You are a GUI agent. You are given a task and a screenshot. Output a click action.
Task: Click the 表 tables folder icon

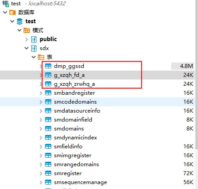click(x=41, y=57)
